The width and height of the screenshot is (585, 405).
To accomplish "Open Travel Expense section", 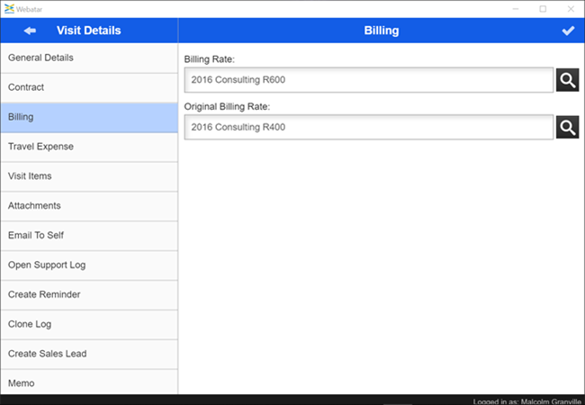I will (x=89, y=147).
